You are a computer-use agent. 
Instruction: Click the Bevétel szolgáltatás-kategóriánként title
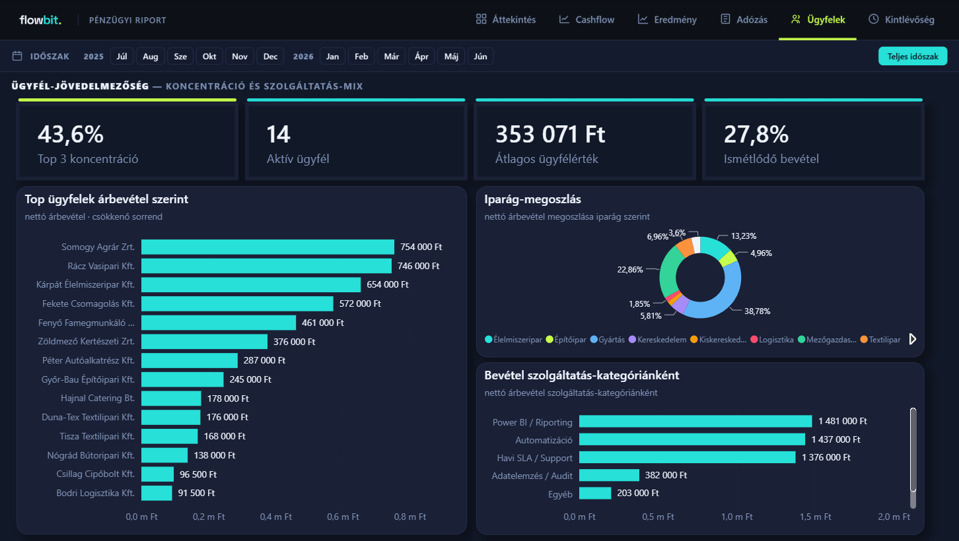coord(582,375)
